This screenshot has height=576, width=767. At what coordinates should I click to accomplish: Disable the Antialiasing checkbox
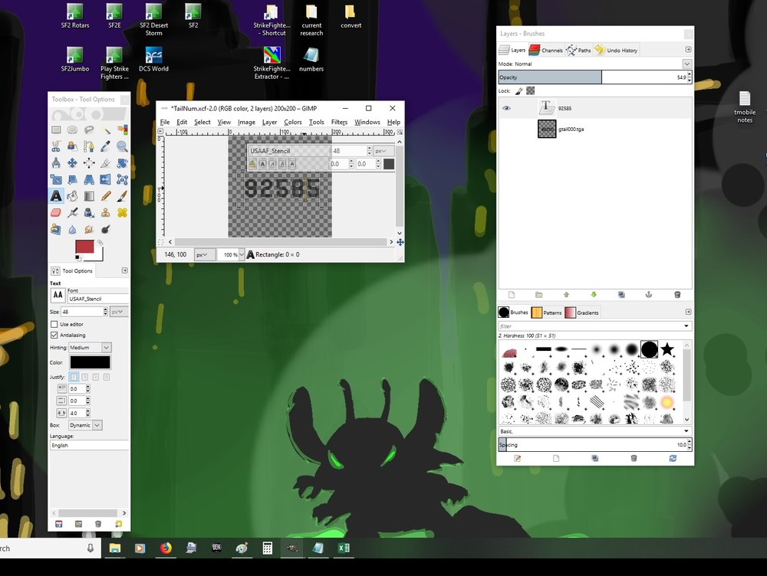(x=54, y=335)
